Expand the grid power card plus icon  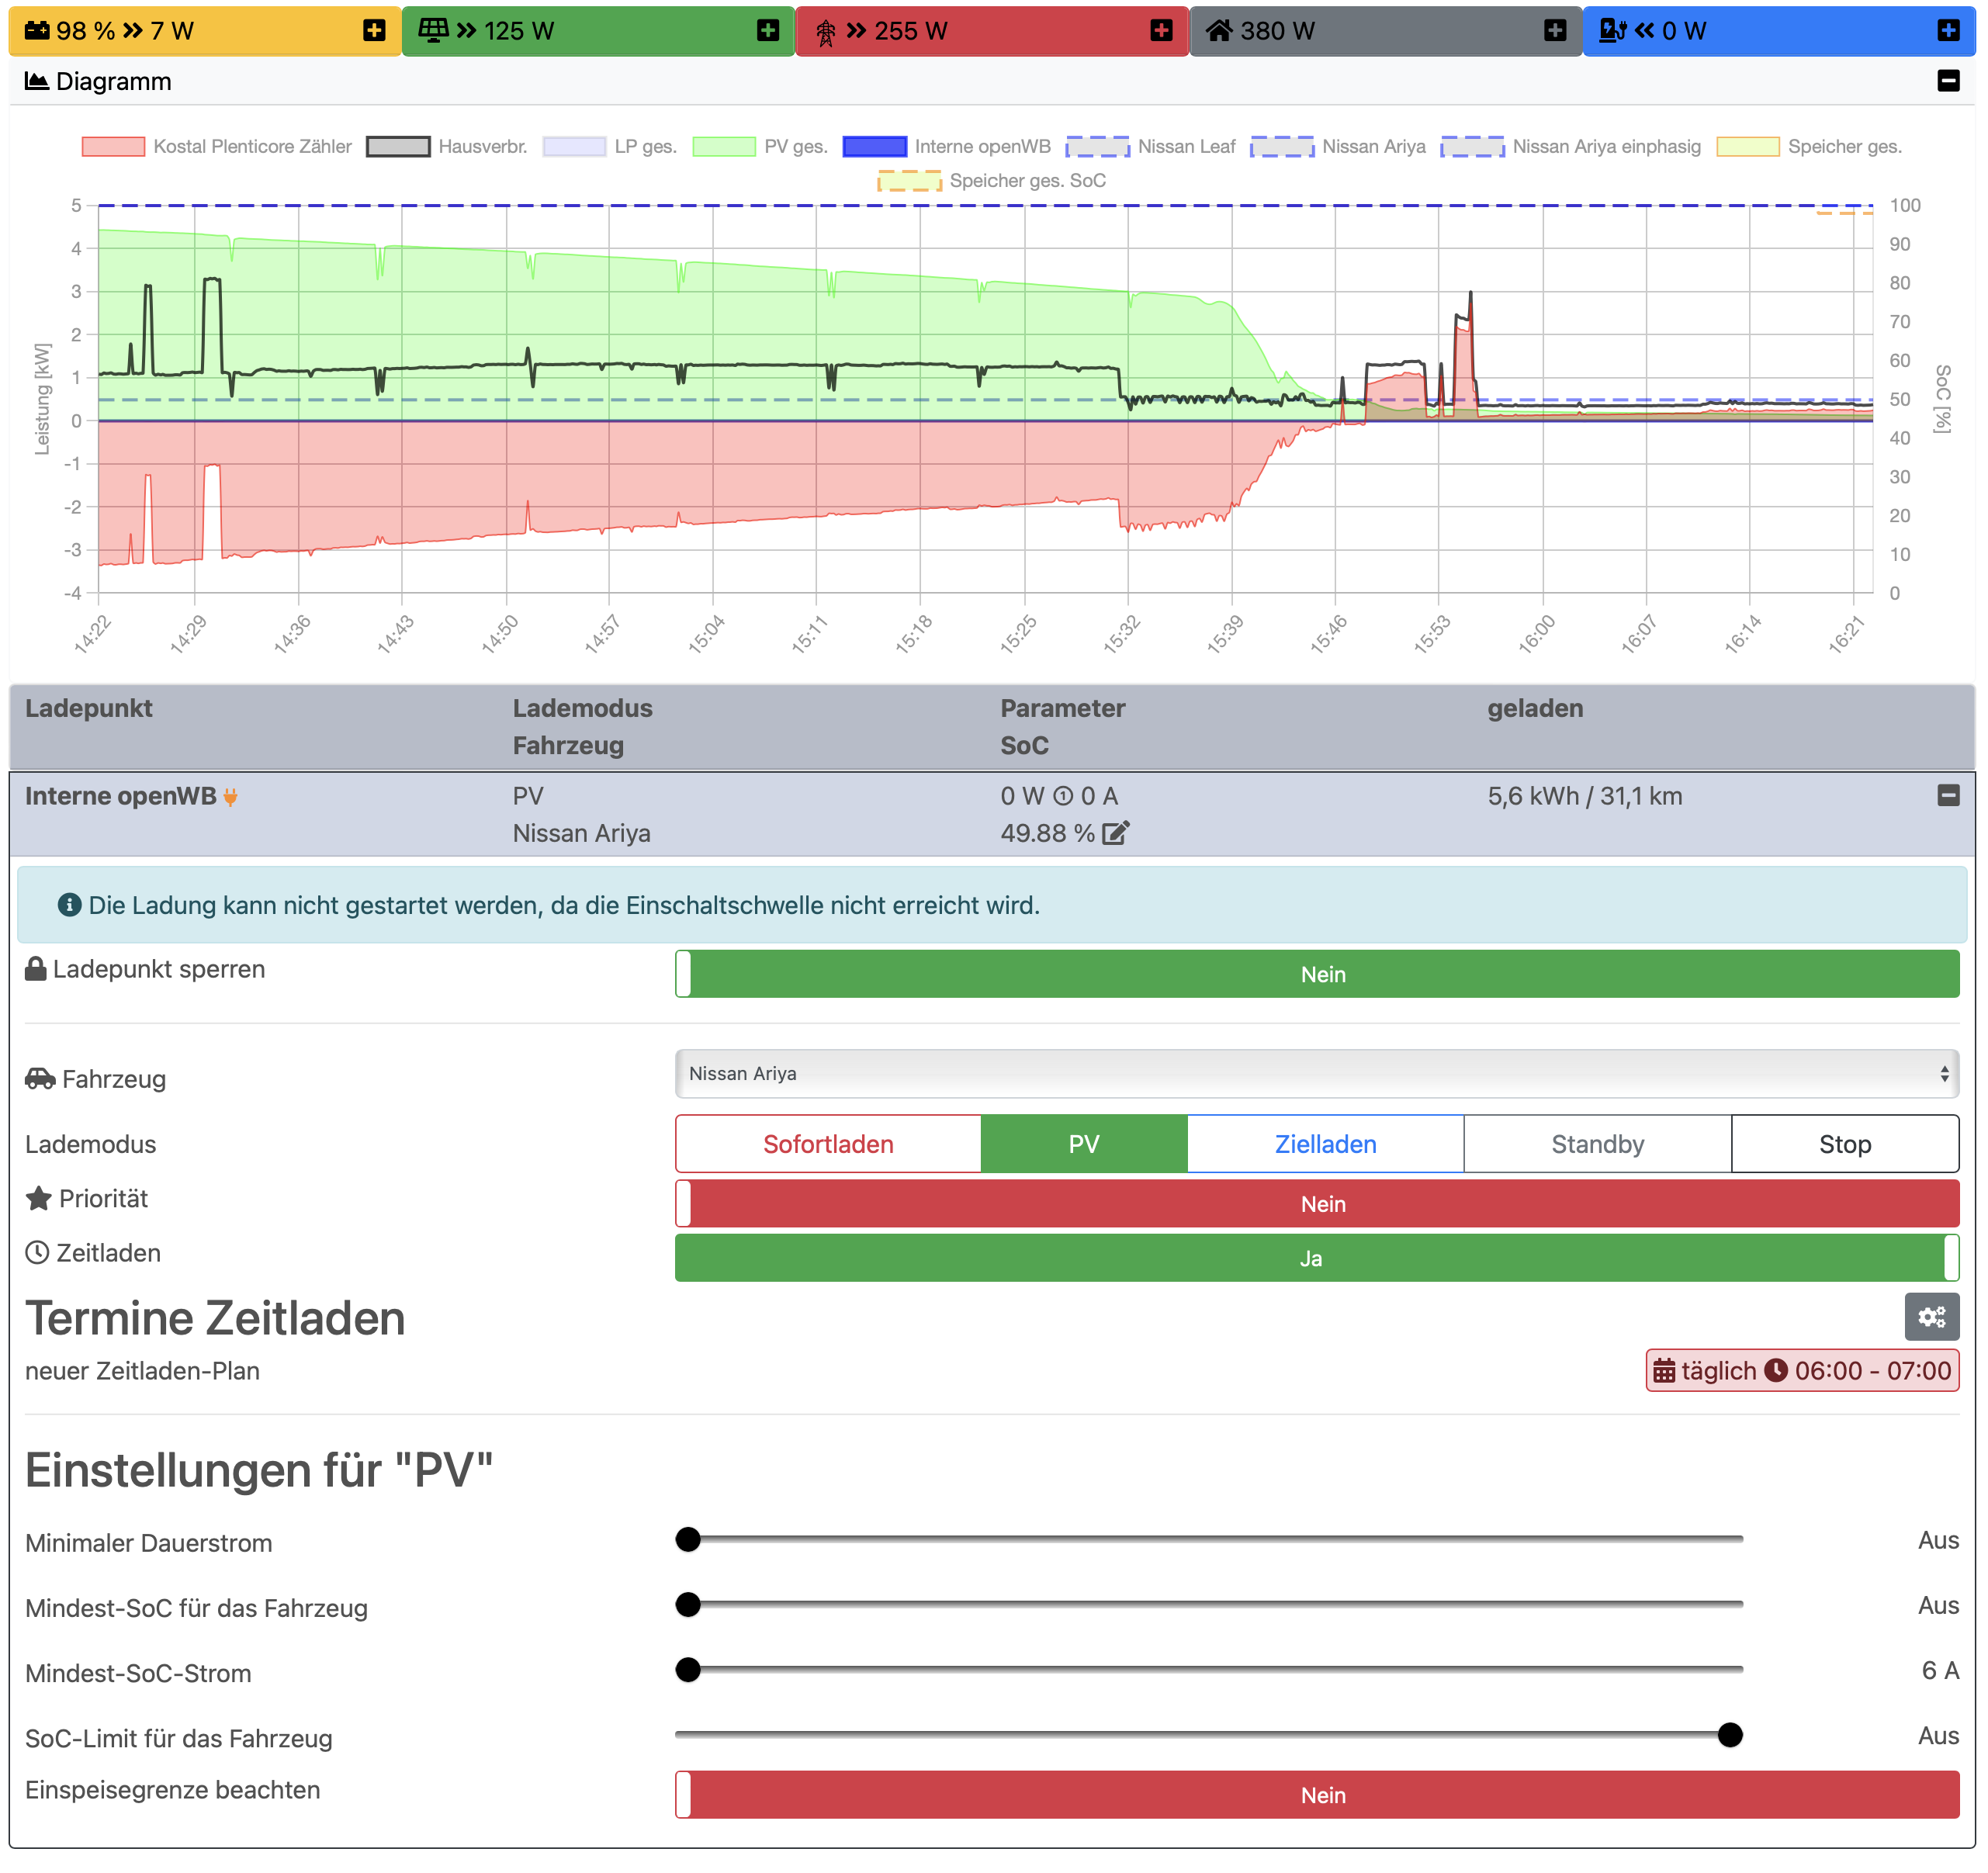(x=1161, y=31)
